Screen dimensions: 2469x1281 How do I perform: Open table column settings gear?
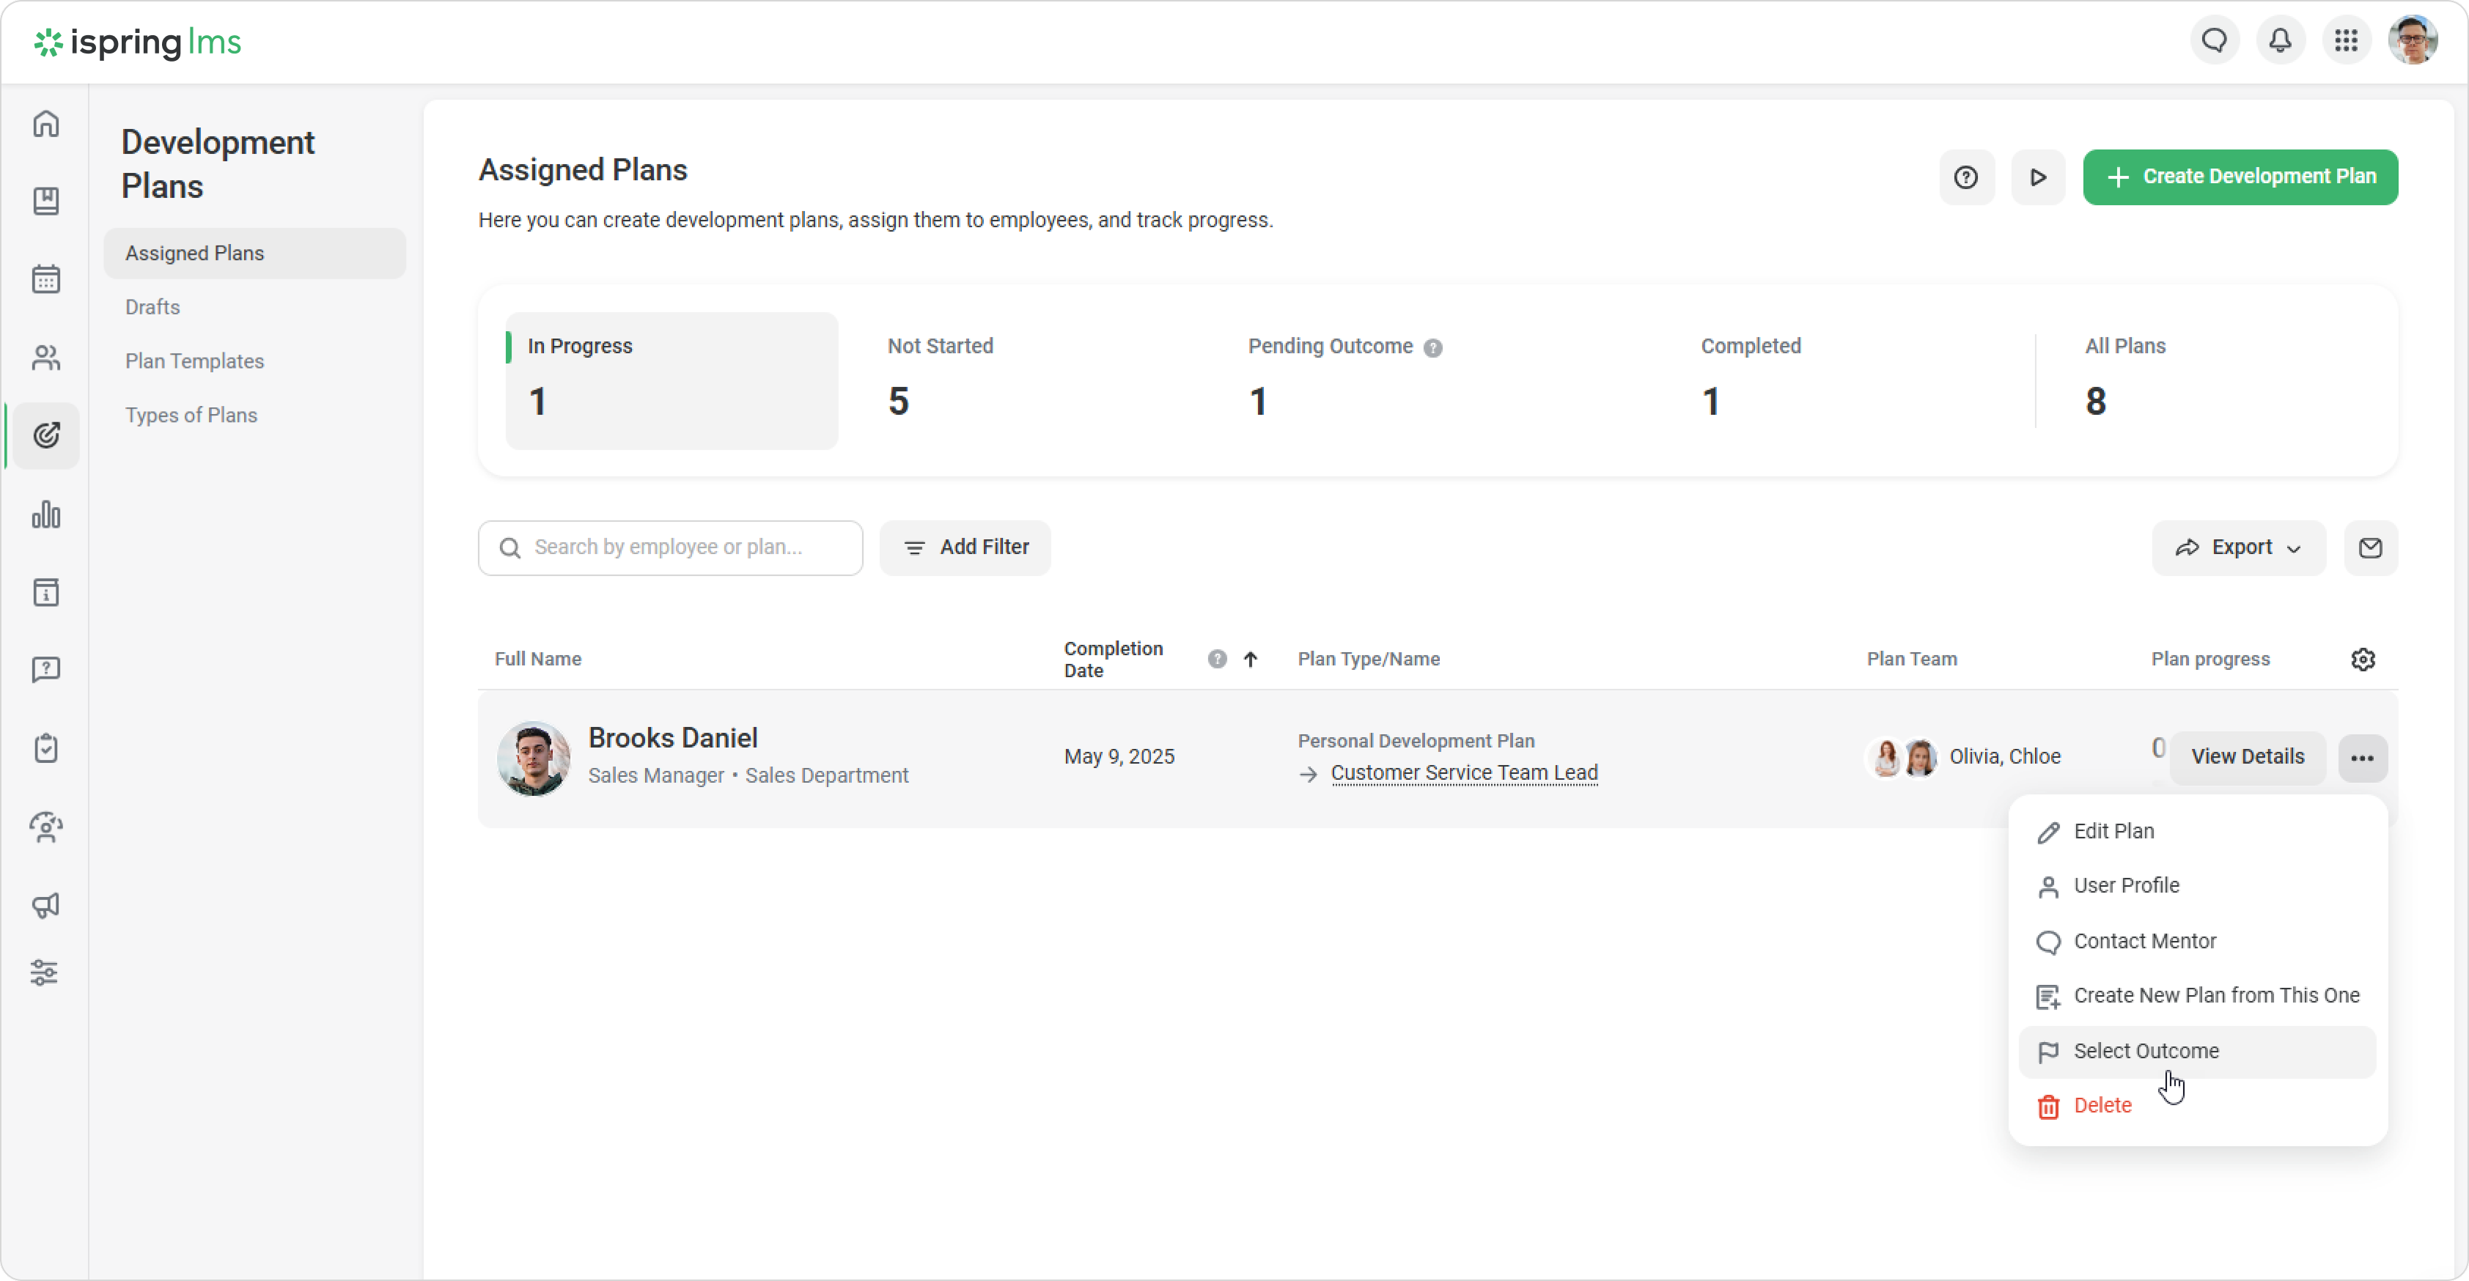point(2363,659)
